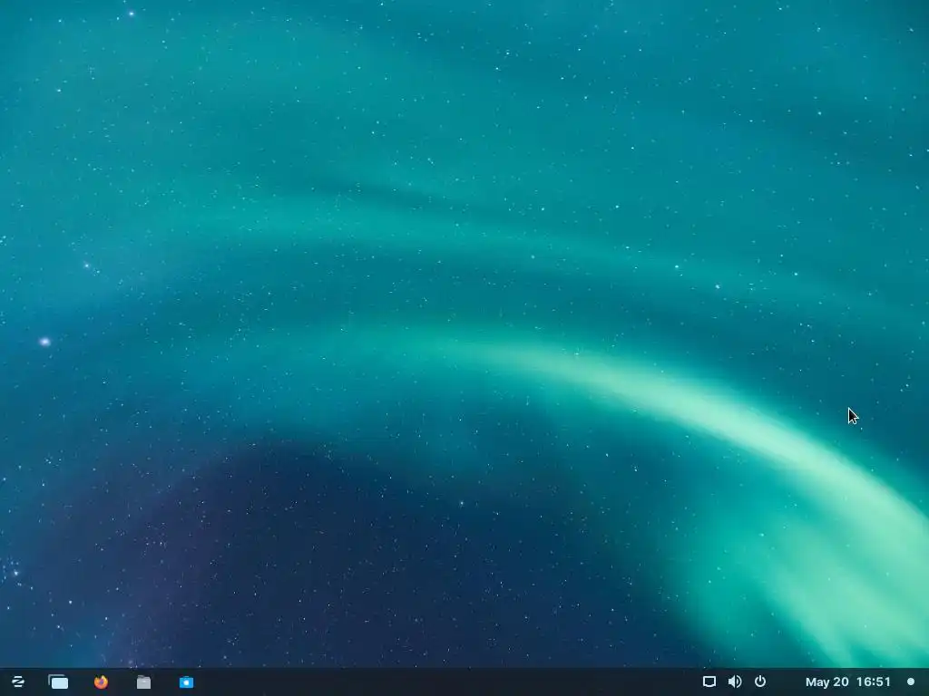
Task: Click the notification dot indicator
Action: 911,681
